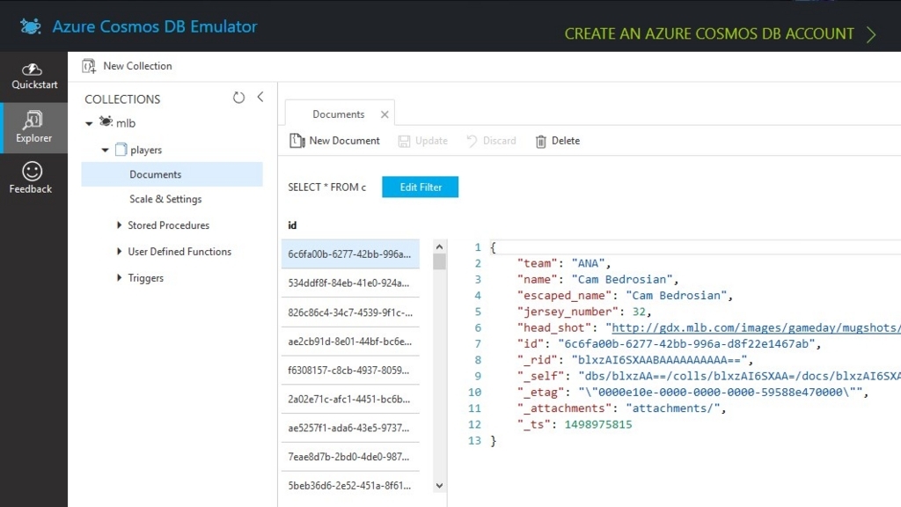This screenshot has width=901, height=507.
Task: Click the players collection name
Action: (x=146, y=150)
